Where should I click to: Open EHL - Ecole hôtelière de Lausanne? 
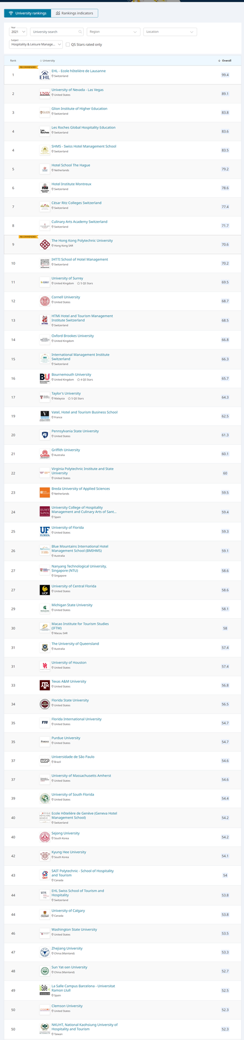[79, 71]
